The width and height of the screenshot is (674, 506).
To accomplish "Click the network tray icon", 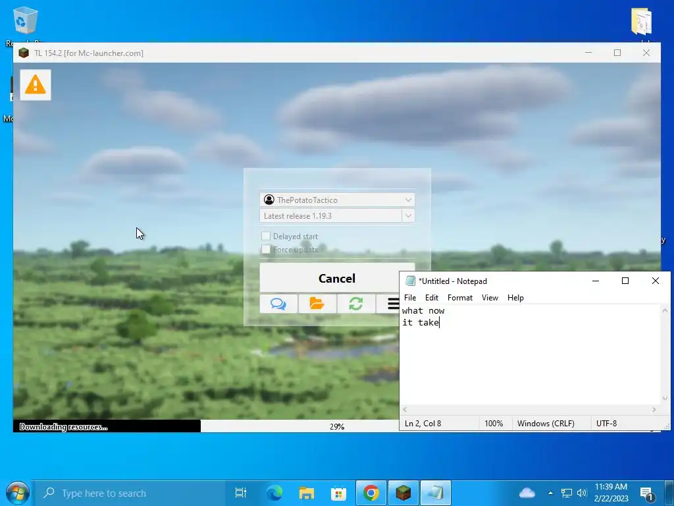I will click(567, 493).
